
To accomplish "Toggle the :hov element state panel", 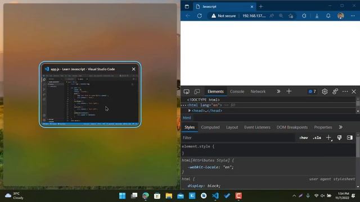I will [304, 137].
